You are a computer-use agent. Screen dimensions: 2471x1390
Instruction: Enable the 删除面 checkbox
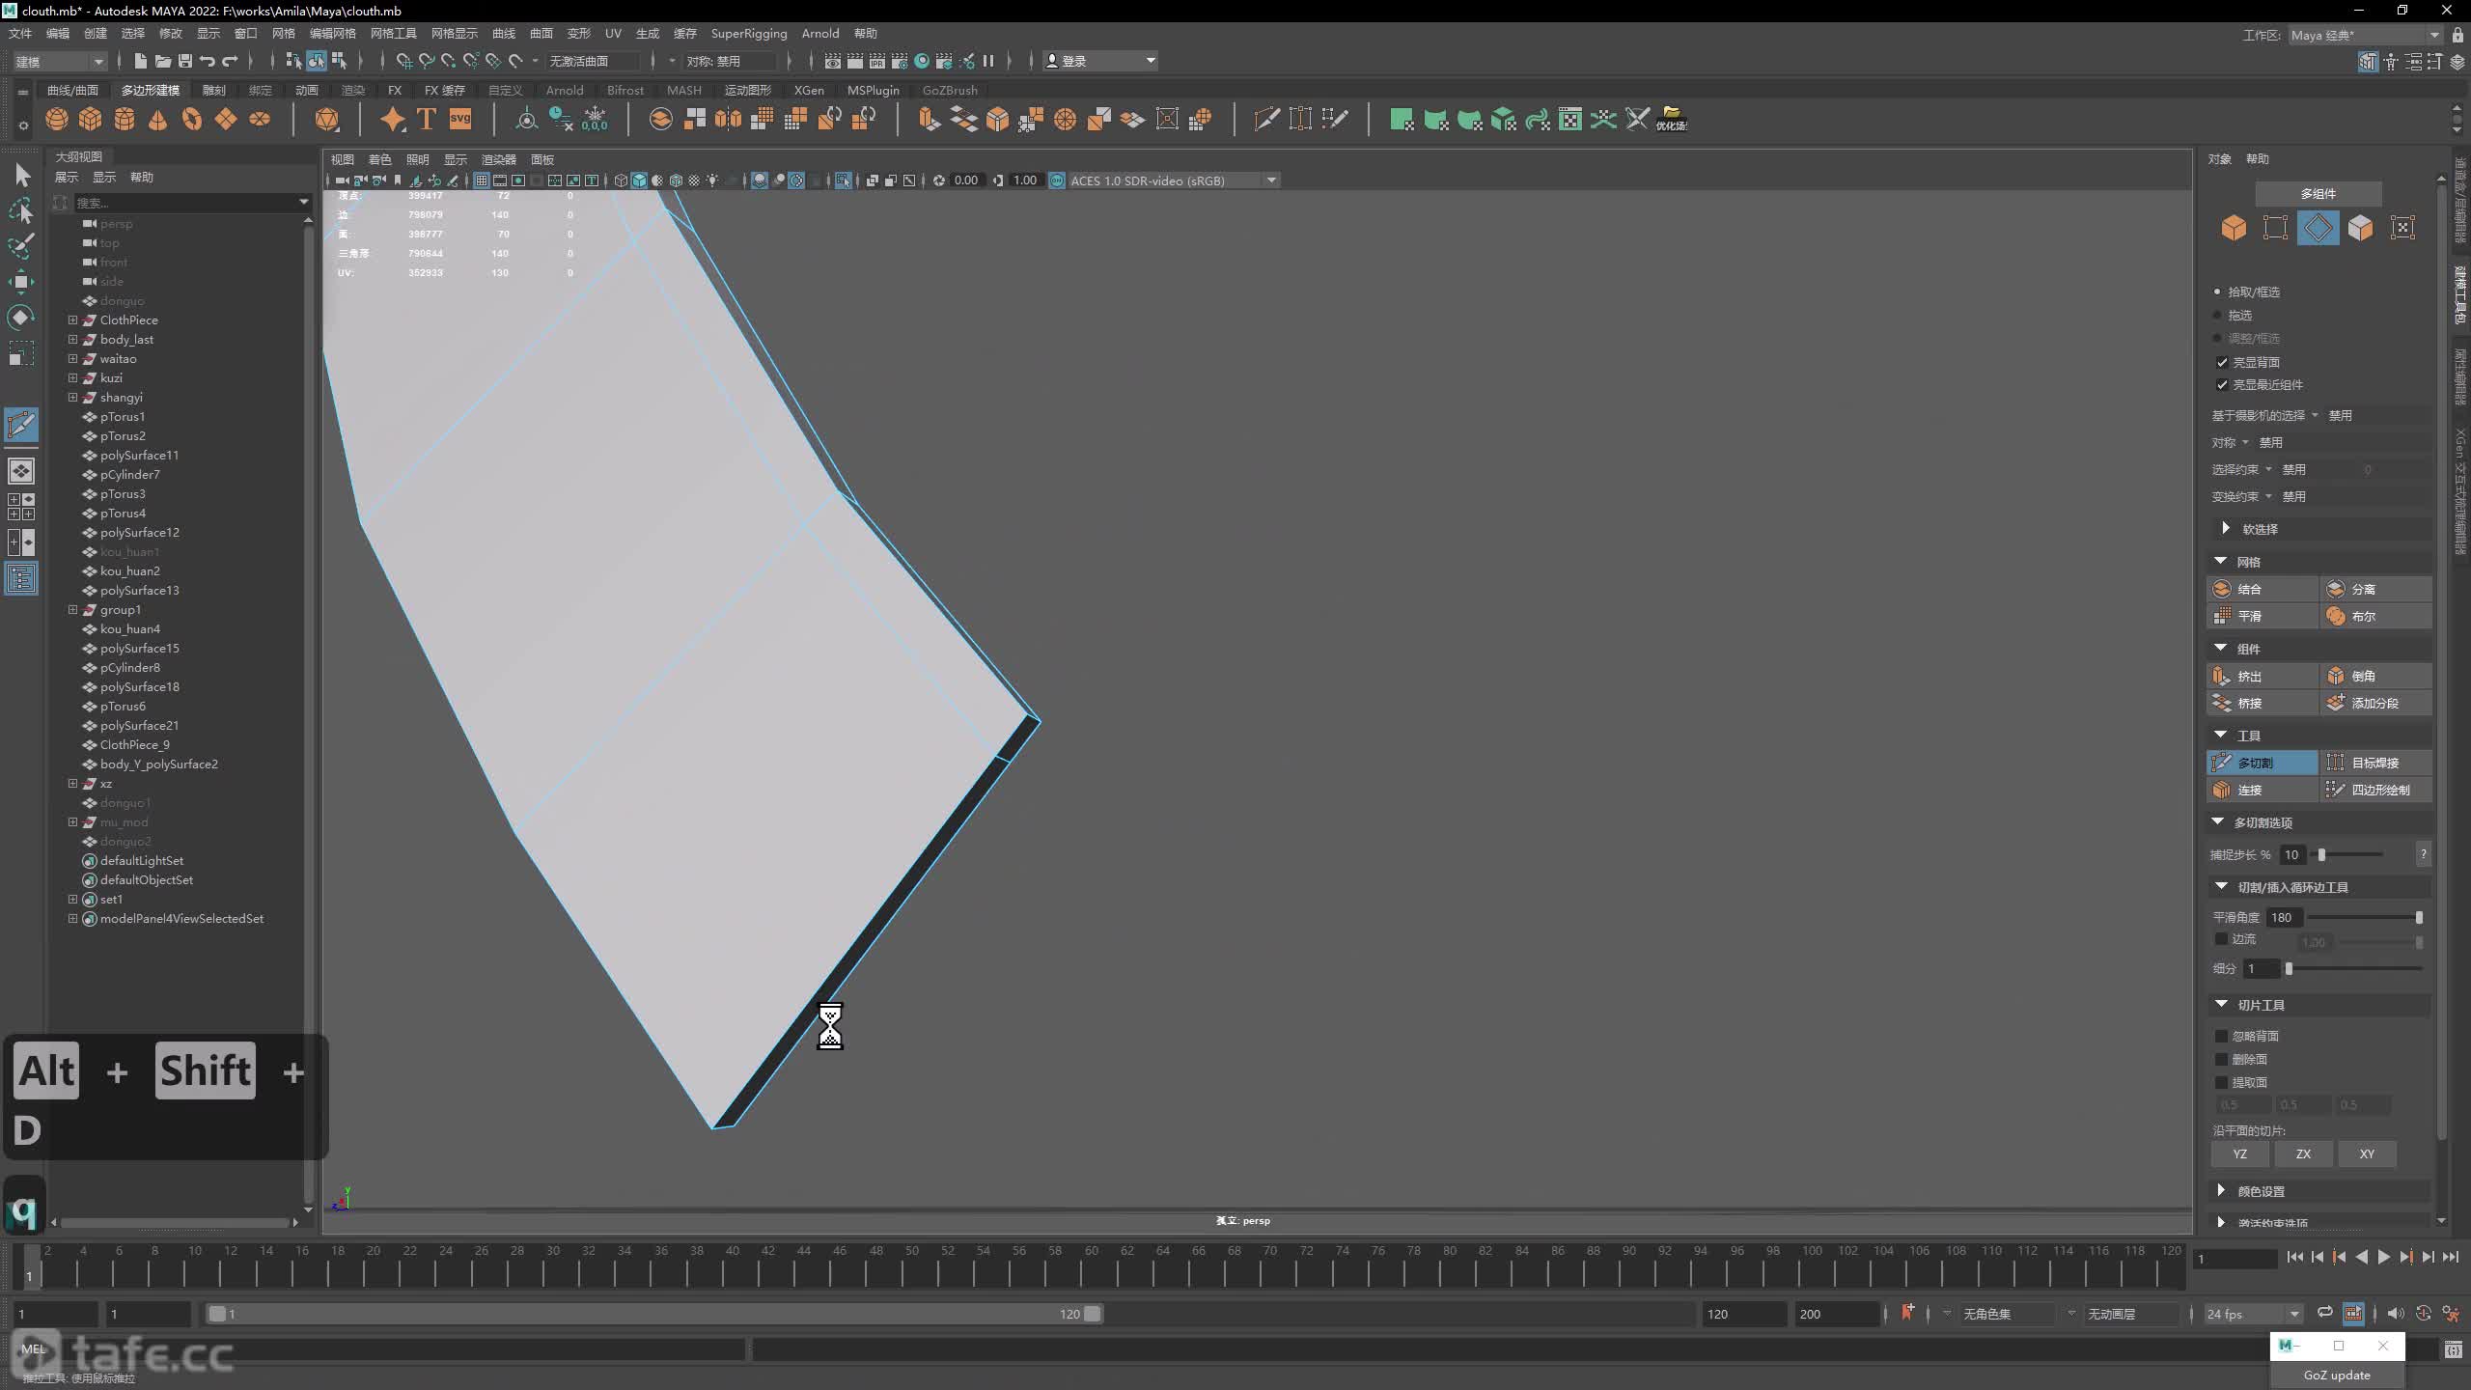coord(2221,1059)
